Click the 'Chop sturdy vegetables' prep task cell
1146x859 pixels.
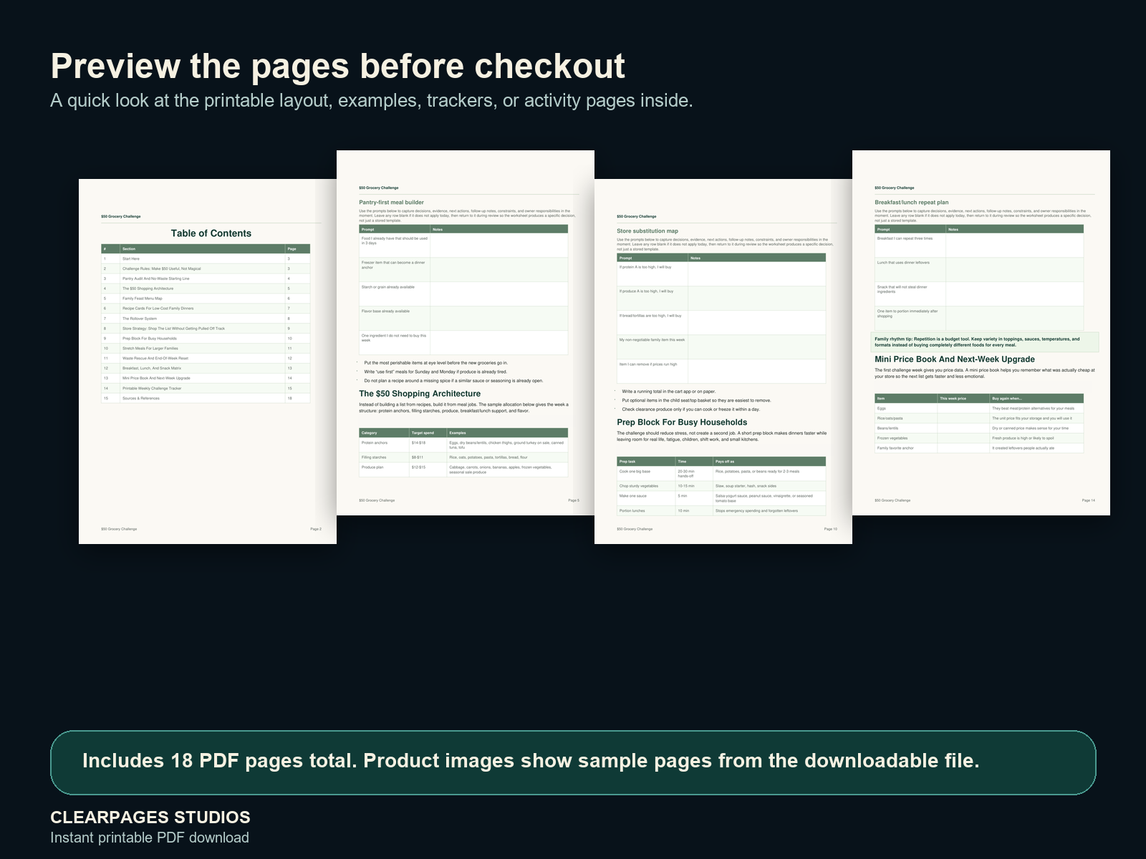click(646, 485)
